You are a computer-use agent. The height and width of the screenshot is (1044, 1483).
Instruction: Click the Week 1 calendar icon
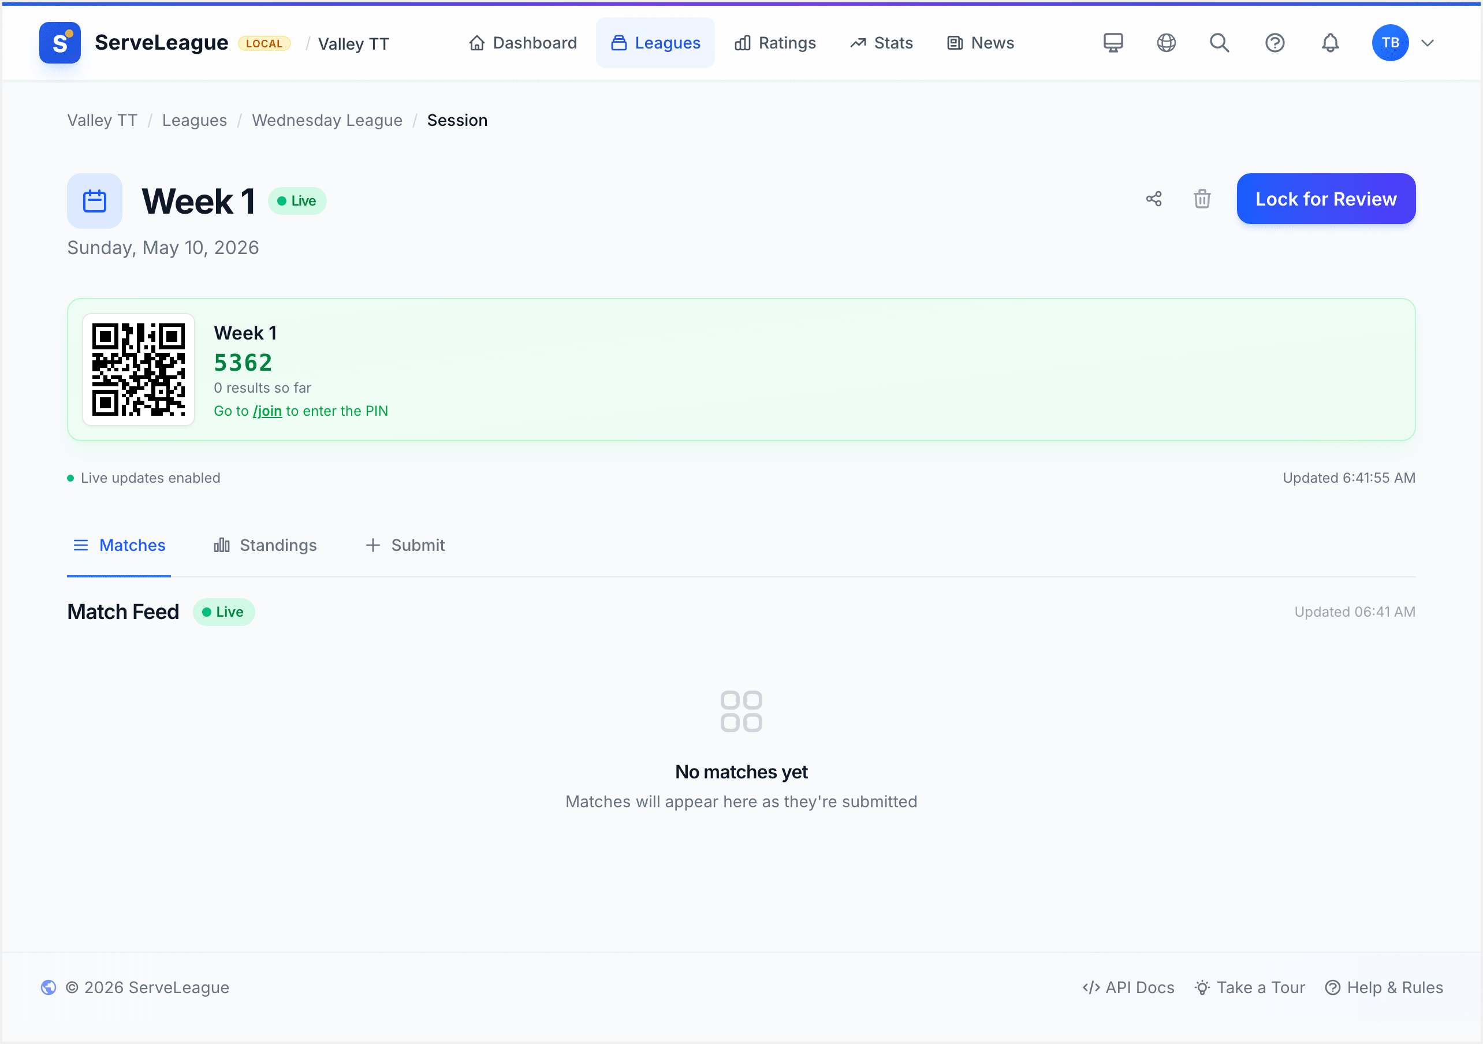pyautogui.click(x=95, y=201)
